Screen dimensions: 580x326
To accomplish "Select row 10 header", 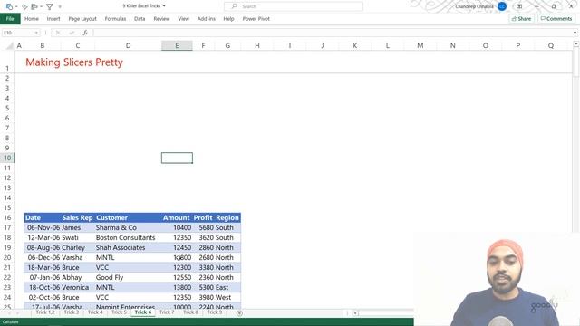I will click(7, 158).
